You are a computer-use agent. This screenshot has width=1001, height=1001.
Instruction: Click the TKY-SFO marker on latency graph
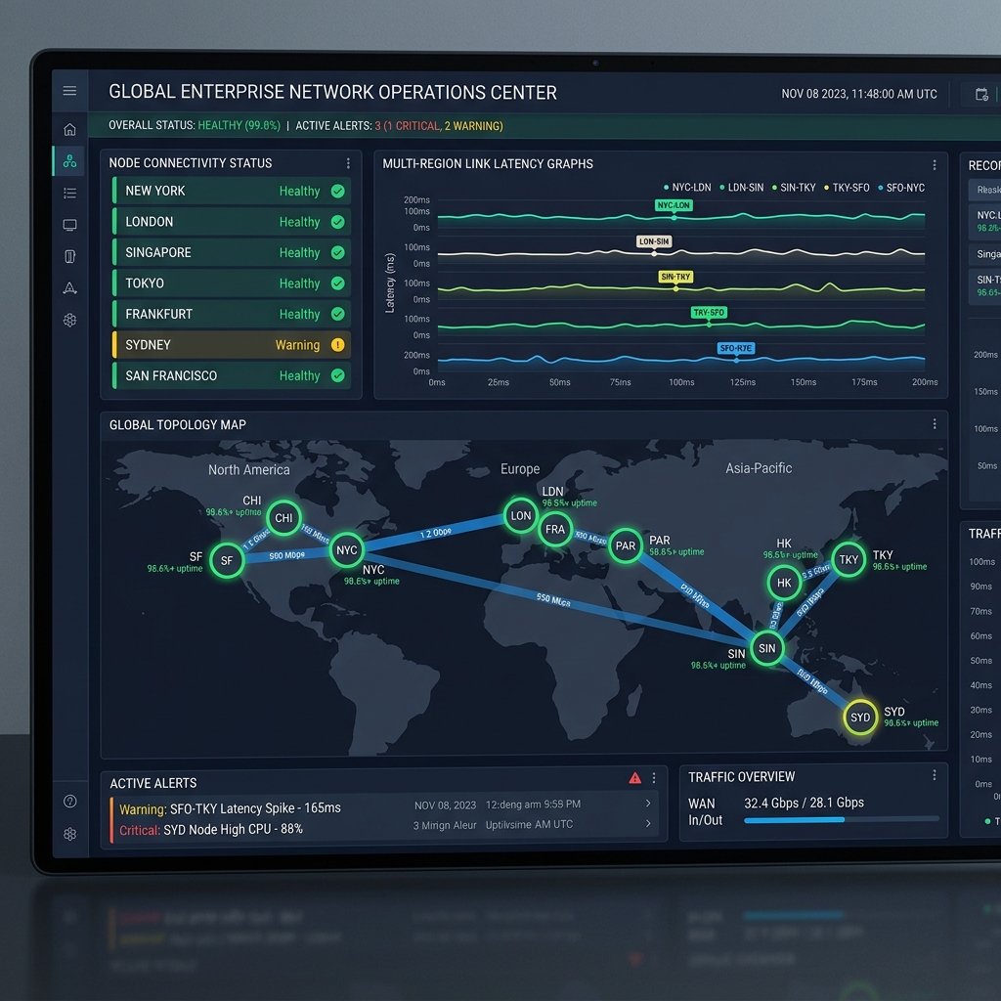[709, 312]
